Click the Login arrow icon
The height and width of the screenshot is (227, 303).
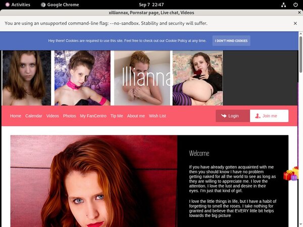pos(223,116)
